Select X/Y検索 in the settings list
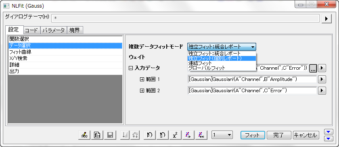 (65, 58)
